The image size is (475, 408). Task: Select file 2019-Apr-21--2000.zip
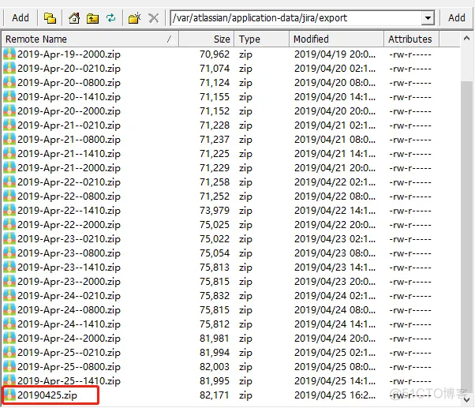click(69, 168)
